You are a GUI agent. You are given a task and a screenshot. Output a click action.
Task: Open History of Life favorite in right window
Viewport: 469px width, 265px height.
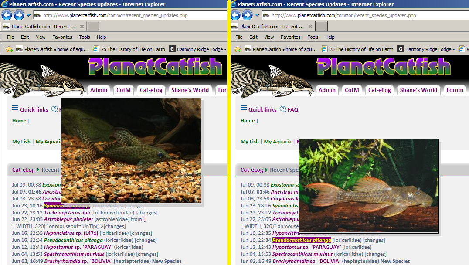(357, 49)
